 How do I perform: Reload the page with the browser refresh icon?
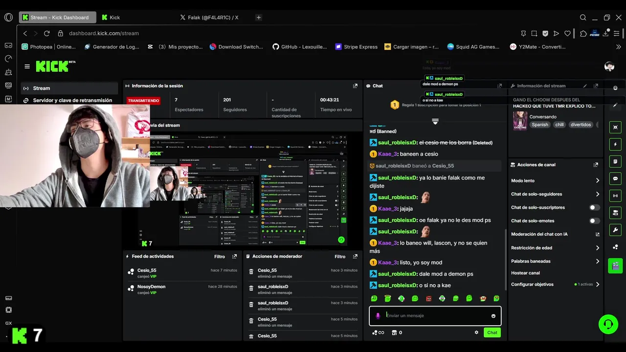tap(46, 33)
